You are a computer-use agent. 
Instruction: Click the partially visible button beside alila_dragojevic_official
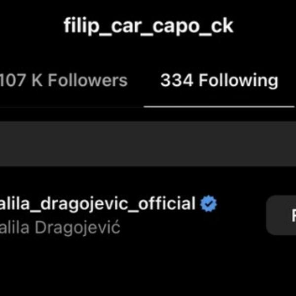(281, 215)
